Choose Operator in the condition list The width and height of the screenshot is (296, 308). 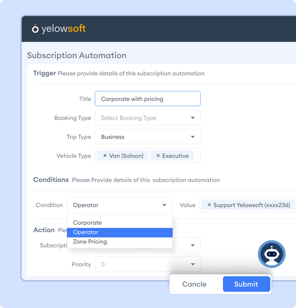pyautogui.click(x=86, y=232)
